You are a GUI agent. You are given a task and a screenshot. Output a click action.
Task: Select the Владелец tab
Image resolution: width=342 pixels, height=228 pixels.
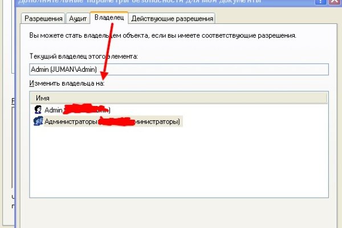[x=109, y=18]
